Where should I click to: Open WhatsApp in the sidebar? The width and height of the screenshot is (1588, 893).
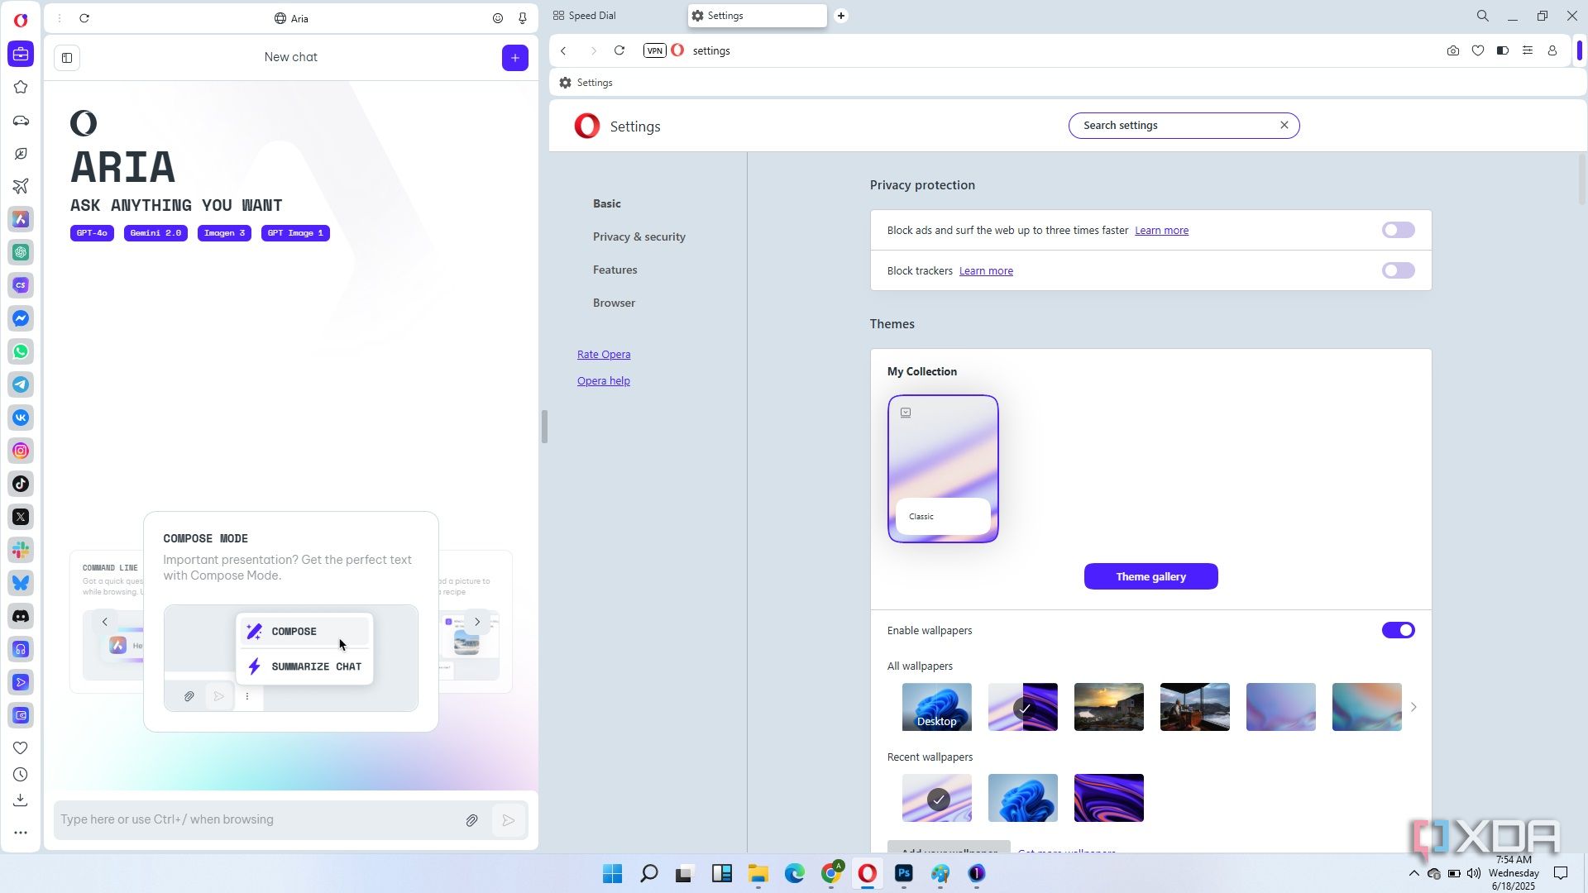click(21, 352)
